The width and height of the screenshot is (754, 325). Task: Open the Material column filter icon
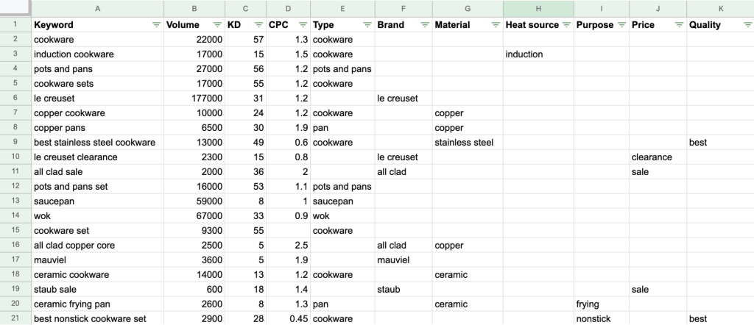coord(495,25)
